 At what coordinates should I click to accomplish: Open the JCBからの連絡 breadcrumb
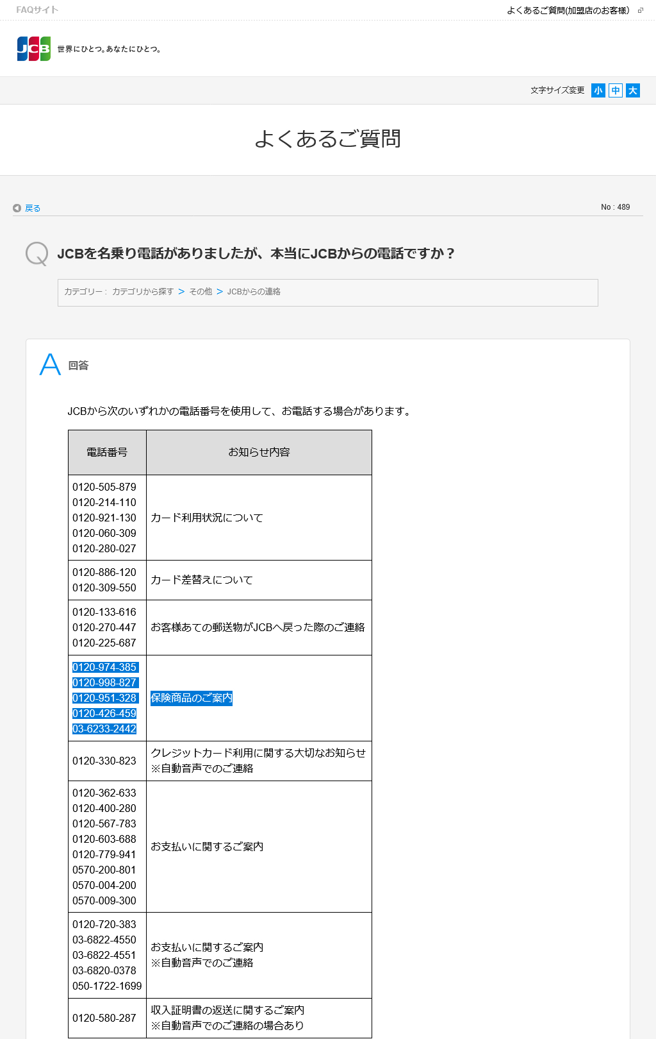254,292
